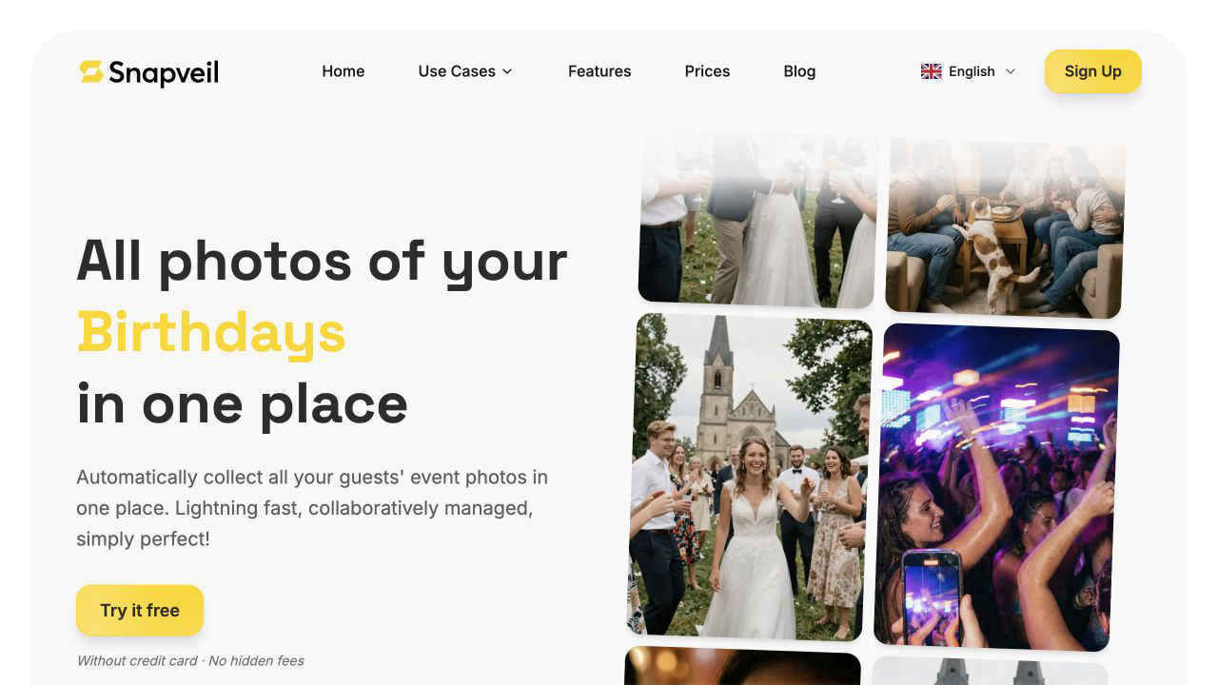1218x685 pixels.
Task: Click the Snapveil wordmark text
Action: [164, 72]
